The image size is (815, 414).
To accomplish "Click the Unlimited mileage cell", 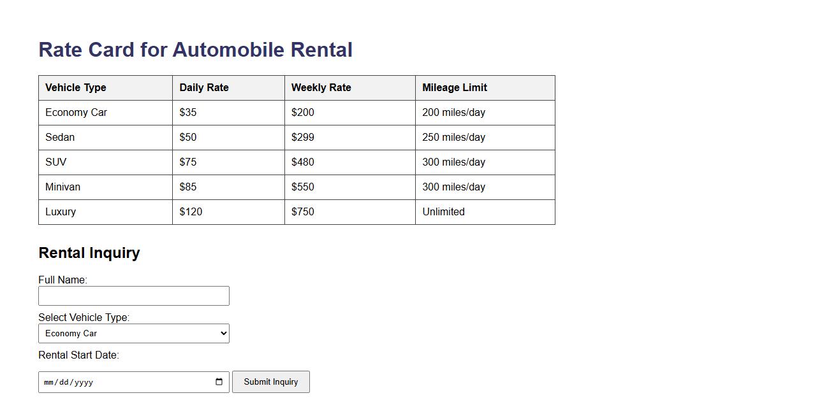I will tap(444, 212).
